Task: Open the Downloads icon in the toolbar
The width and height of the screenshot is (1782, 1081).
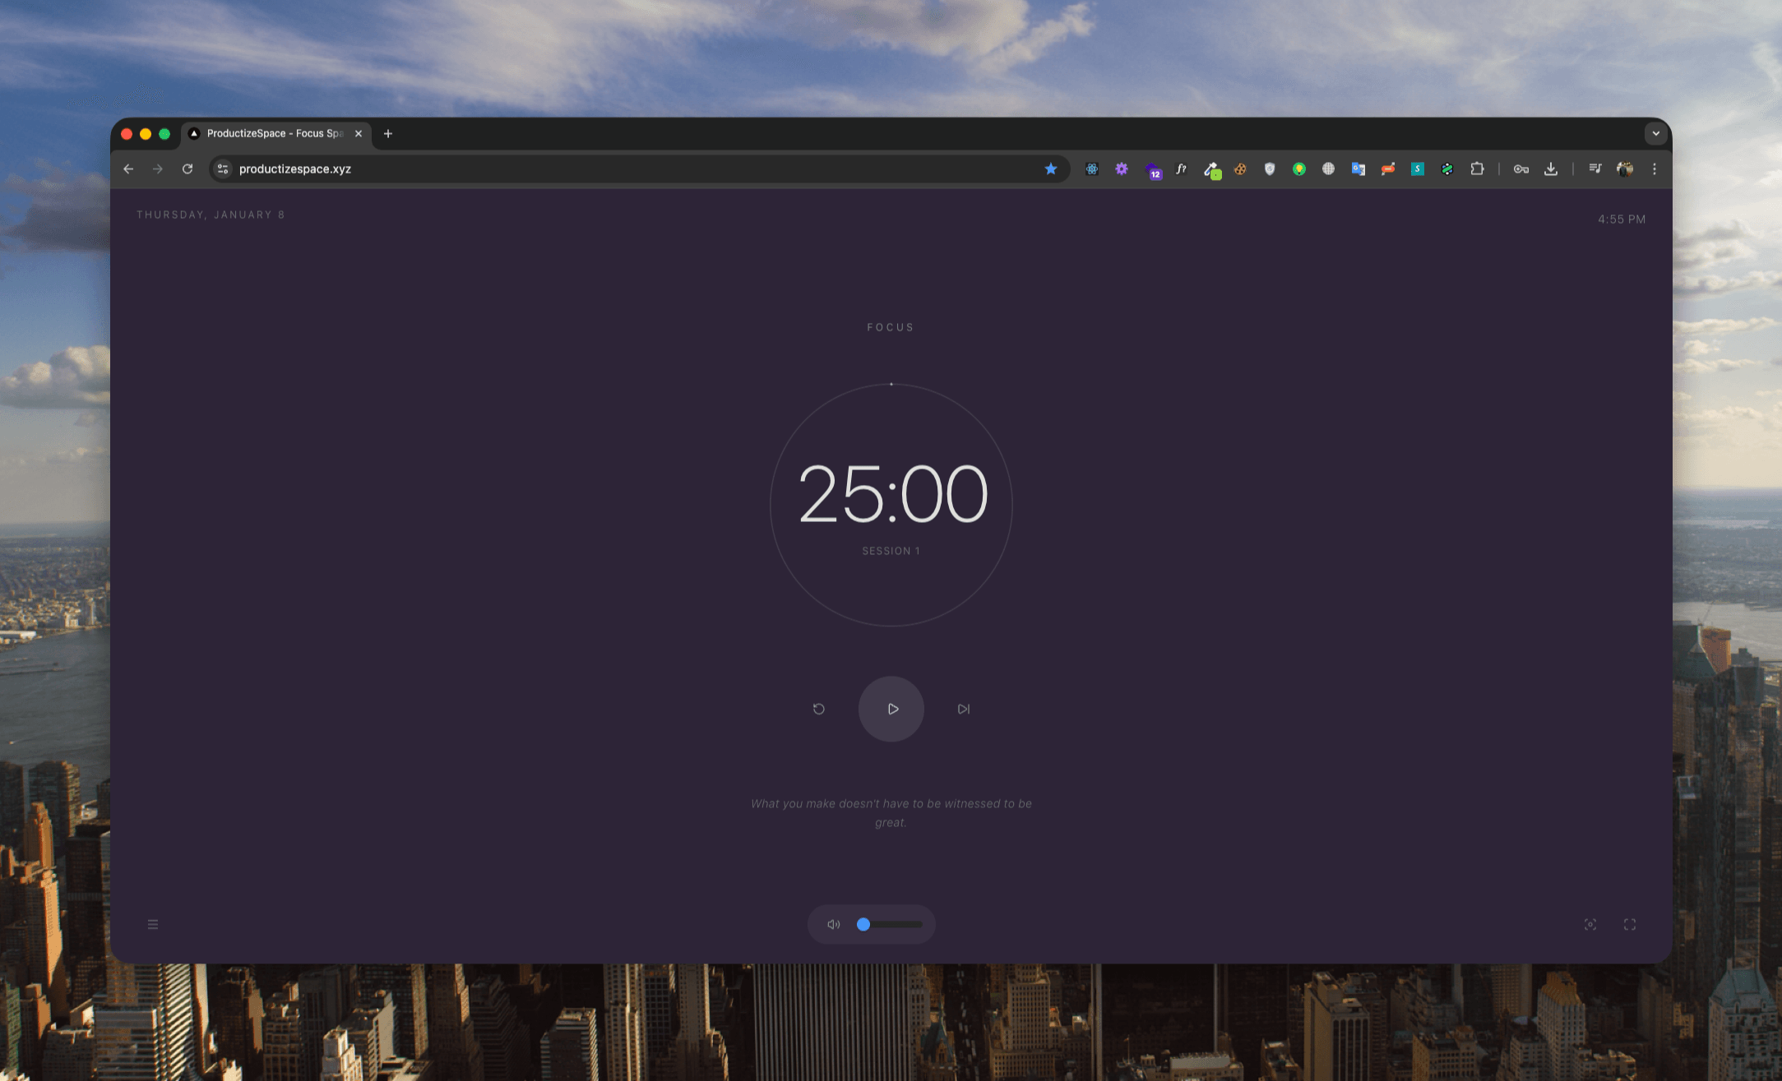Action: coord(1551,169)
